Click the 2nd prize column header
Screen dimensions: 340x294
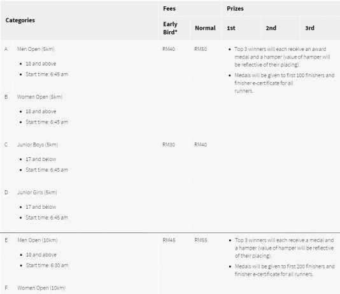(271, 28)
